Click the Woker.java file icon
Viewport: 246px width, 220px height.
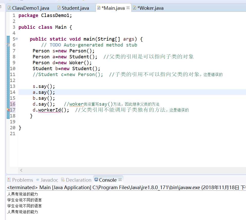pyautogui.click(x=134, y=8)
